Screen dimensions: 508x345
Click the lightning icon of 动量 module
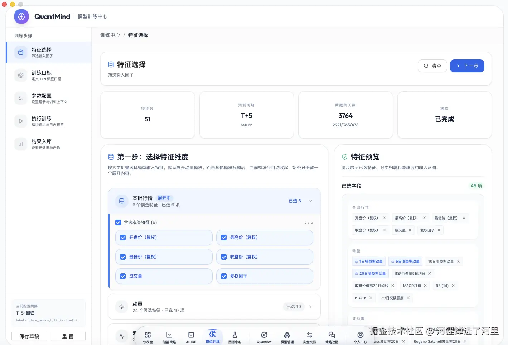coord(122,307)
